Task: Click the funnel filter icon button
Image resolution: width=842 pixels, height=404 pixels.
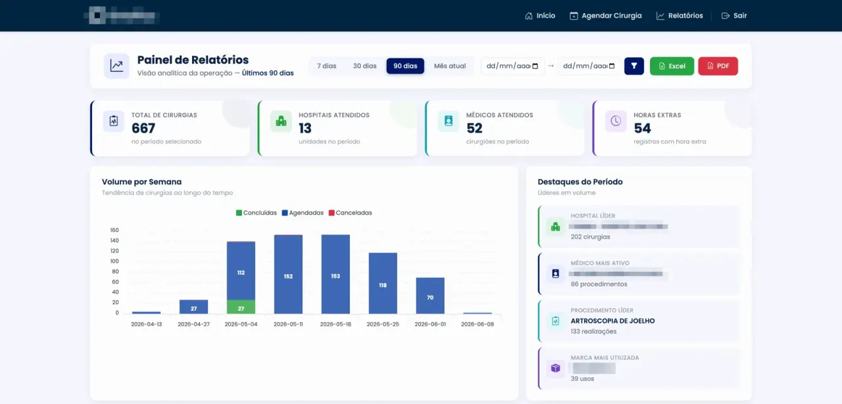Action: pos(633,66)
